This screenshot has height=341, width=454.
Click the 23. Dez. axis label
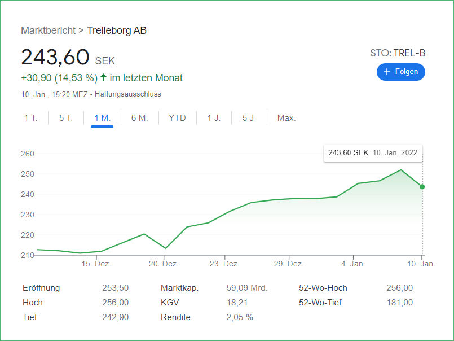(224, 264)
